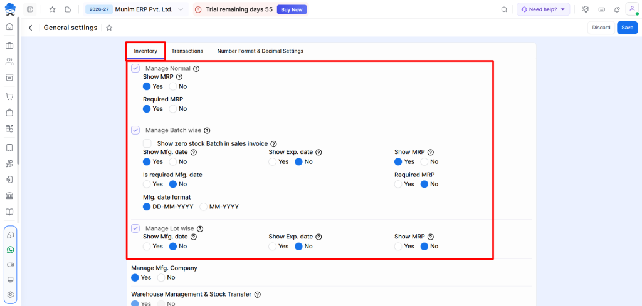This screenshot has height=306, width=642.
Task: Open the receipt sidebar icon
Action: pos(9,147)
